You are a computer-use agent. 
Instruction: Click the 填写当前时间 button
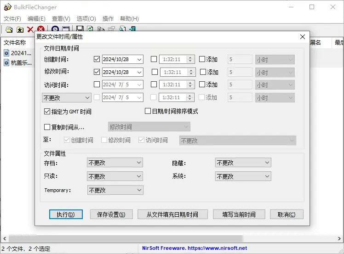[x=240, y=214]
